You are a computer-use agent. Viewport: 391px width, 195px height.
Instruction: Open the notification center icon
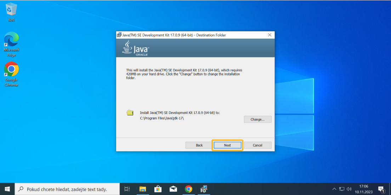pyautogui.click(x=381, y=189)
